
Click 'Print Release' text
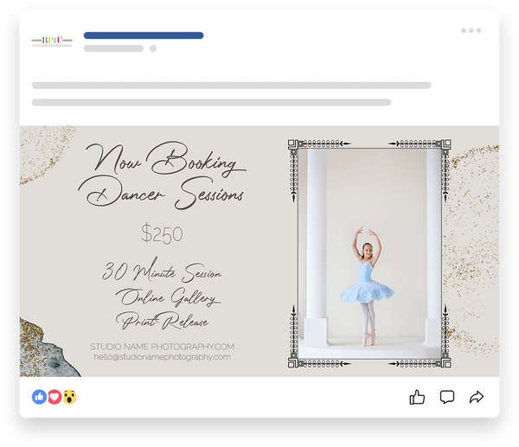(x=163, y=321)
